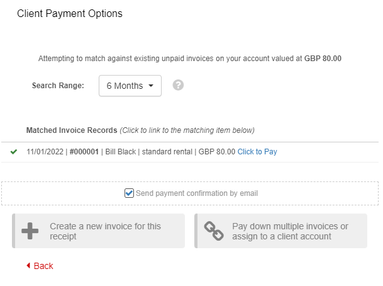Click the 'Send payment confirmation by email' label
Image resolution: width=383 pixels, height=286 pixels.
pos(196,193)
